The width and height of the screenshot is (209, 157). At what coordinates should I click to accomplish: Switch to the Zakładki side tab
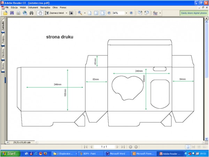pos(3,27)
